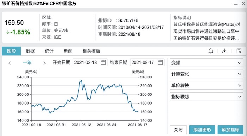Viewport: 247px width, 136px height.
Task: Go to next period with right arrow
Action: 44,63
